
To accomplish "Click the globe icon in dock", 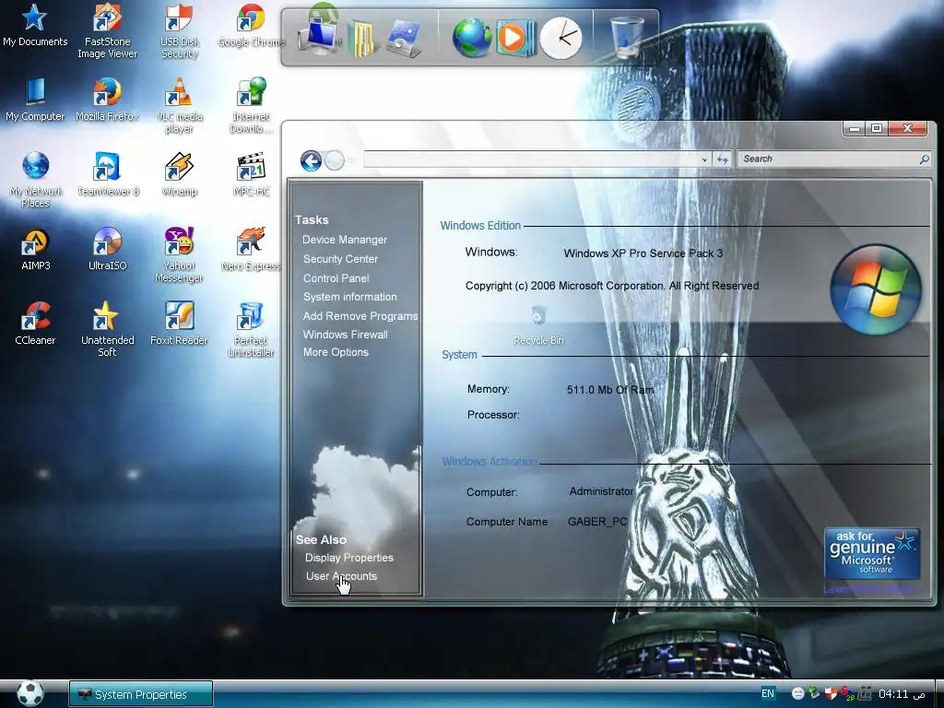I will [472, 38].
